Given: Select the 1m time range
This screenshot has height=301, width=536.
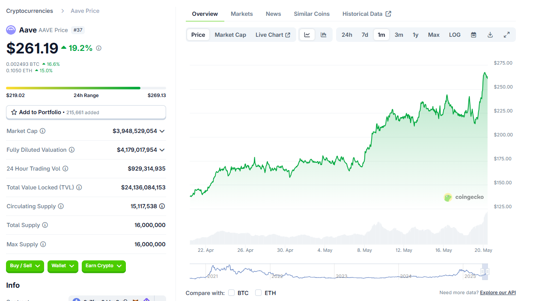Looking at the screenshot, I should click(x=381, y=35).
